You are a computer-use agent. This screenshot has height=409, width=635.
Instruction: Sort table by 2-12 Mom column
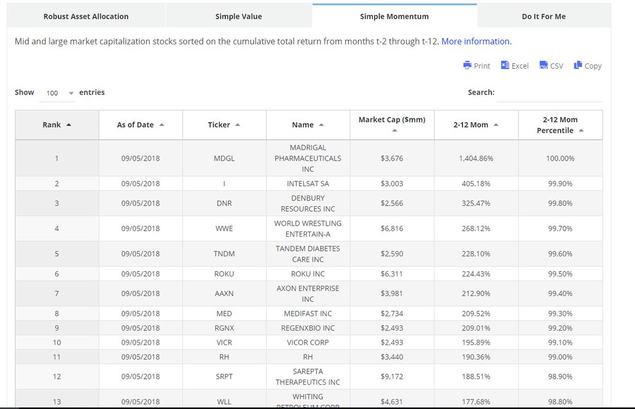476,125
